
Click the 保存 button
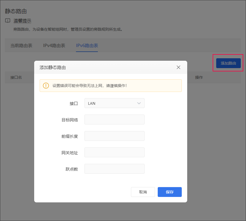[169, 192]
